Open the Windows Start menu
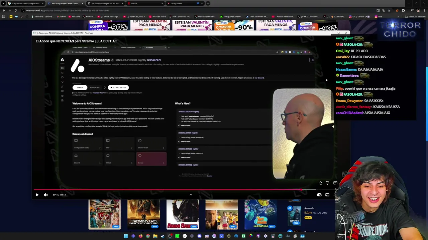 pyautogui.click(x=126, y=236)
